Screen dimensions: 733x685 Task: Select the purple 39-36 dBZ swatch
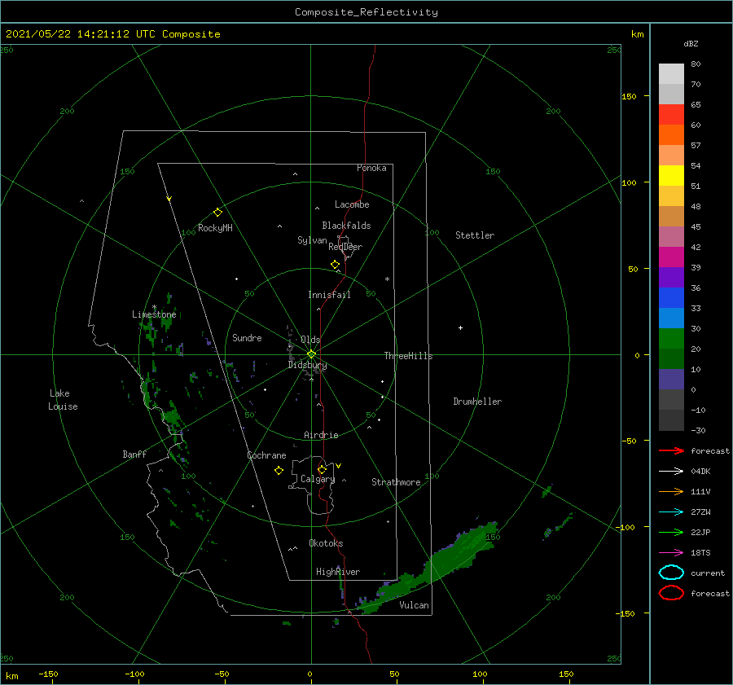point(671,278)
